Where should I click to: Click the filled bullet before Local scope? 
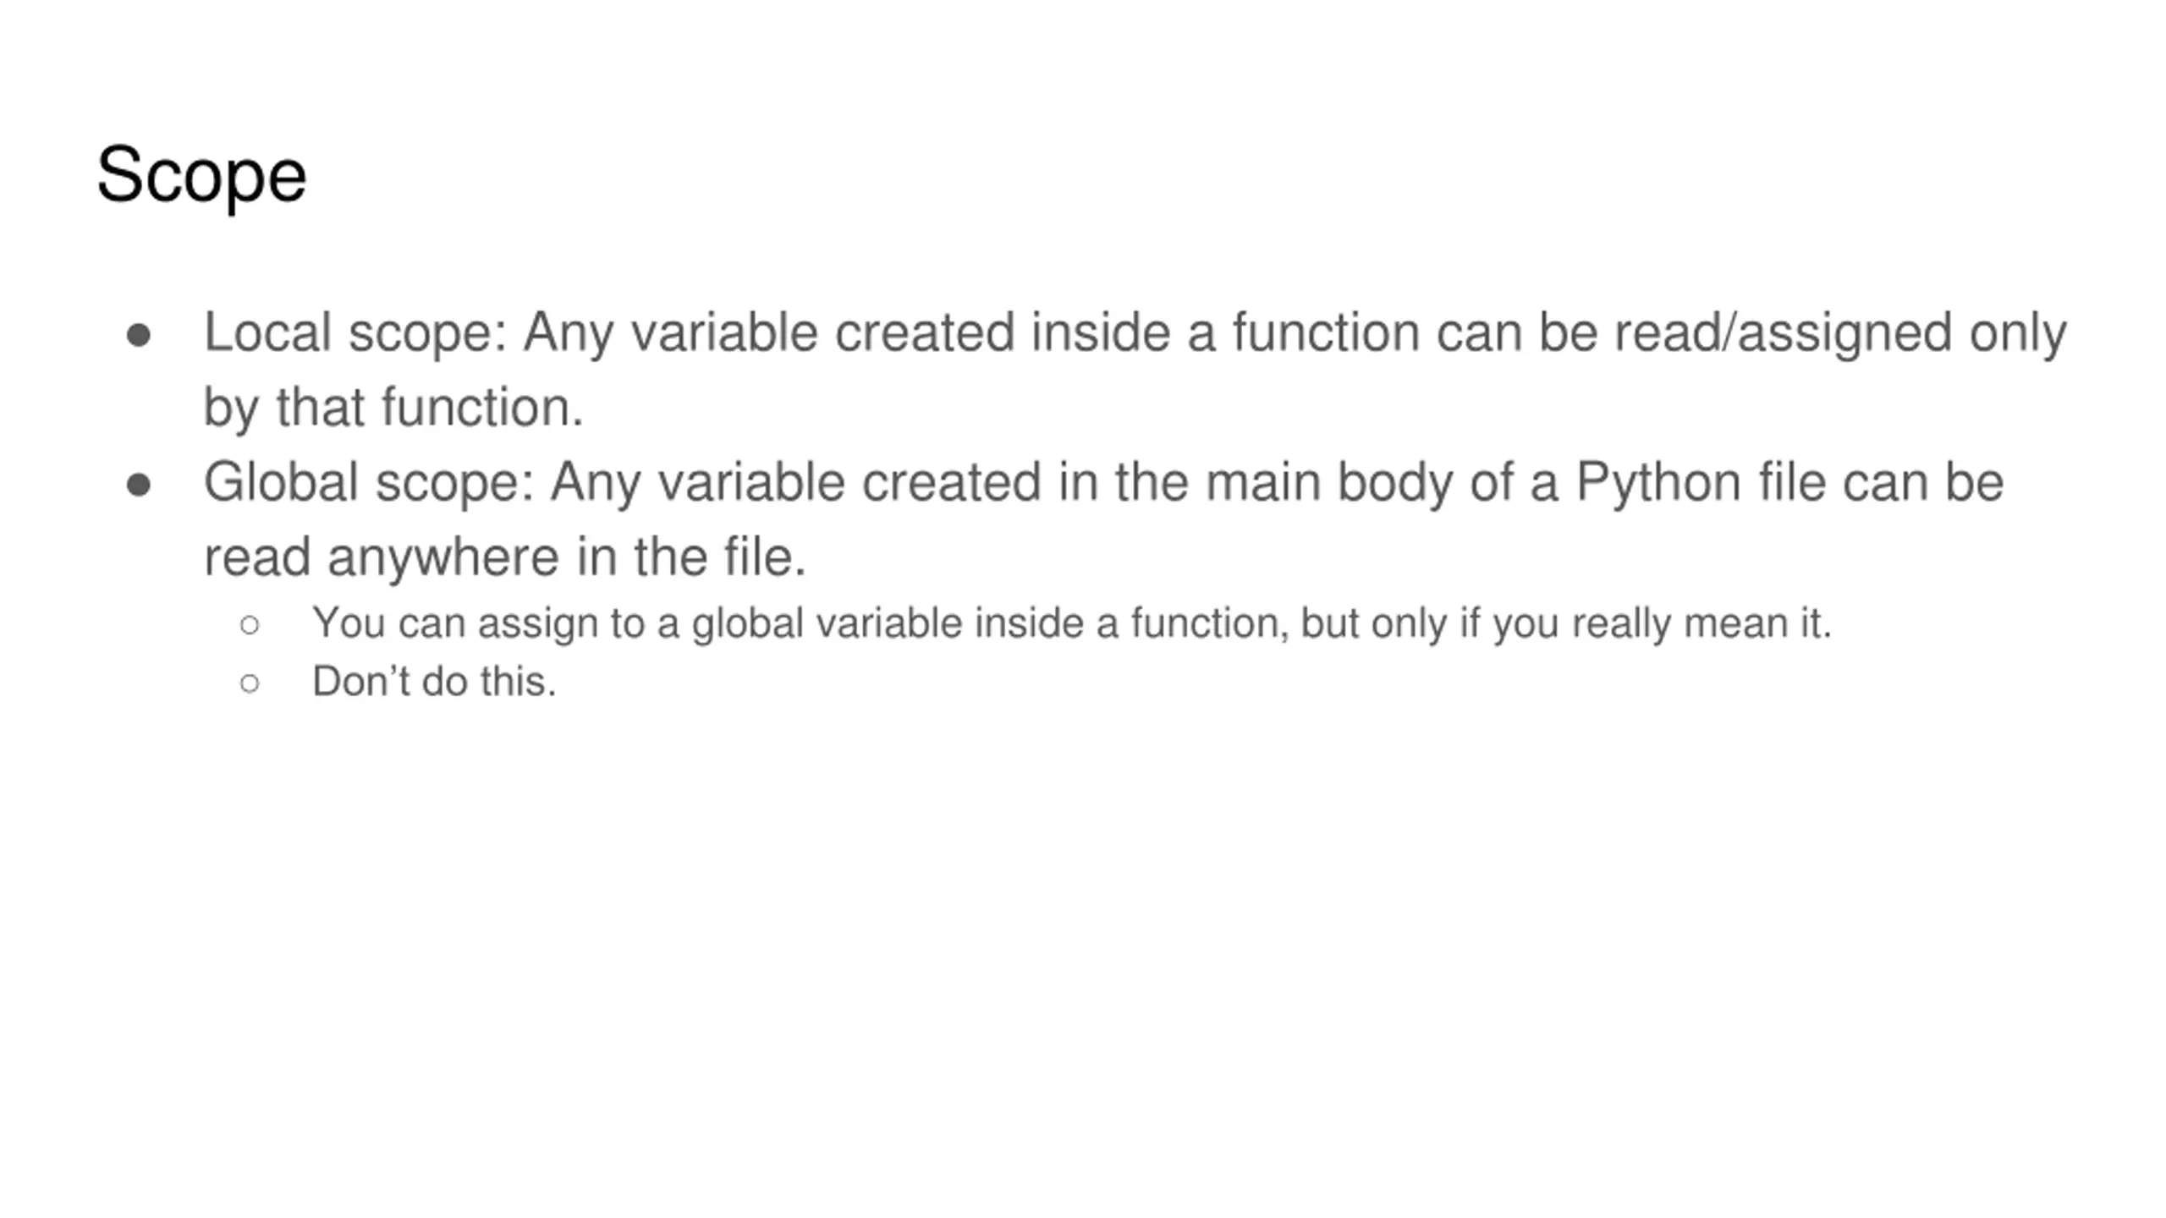[x=139, y=336]
